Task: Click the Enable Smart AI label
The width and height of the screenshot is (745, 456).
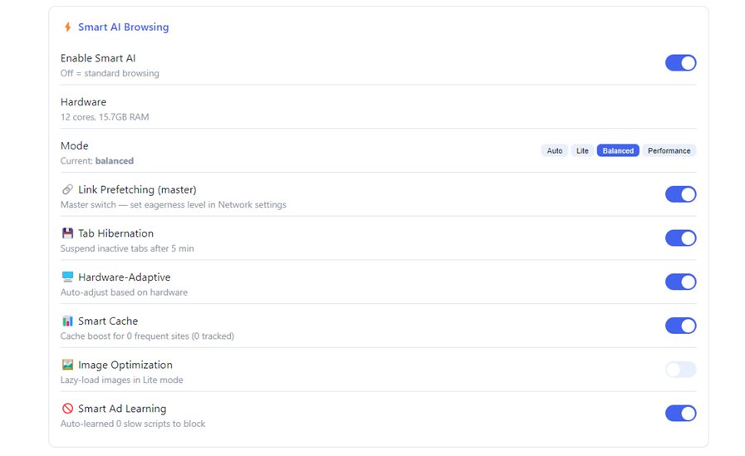Action: (x=98, y=58)
